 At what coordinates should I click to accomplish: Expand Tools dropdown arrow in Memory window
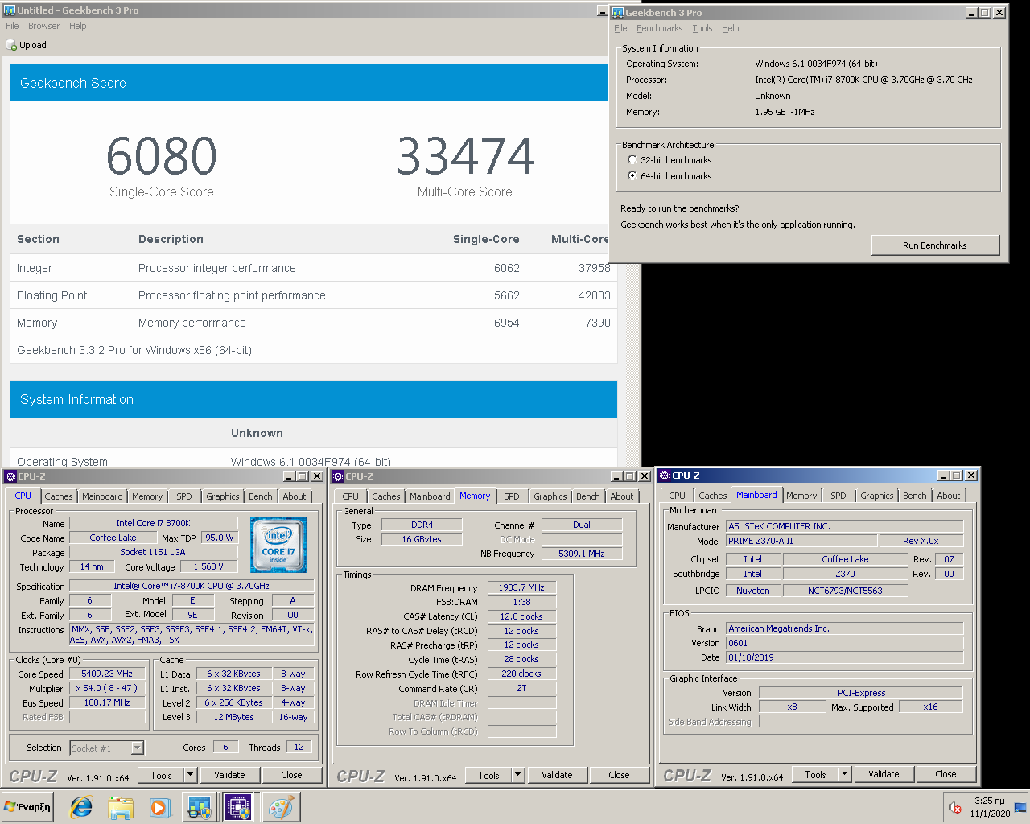pyautogui.click(x=518, y=775)
